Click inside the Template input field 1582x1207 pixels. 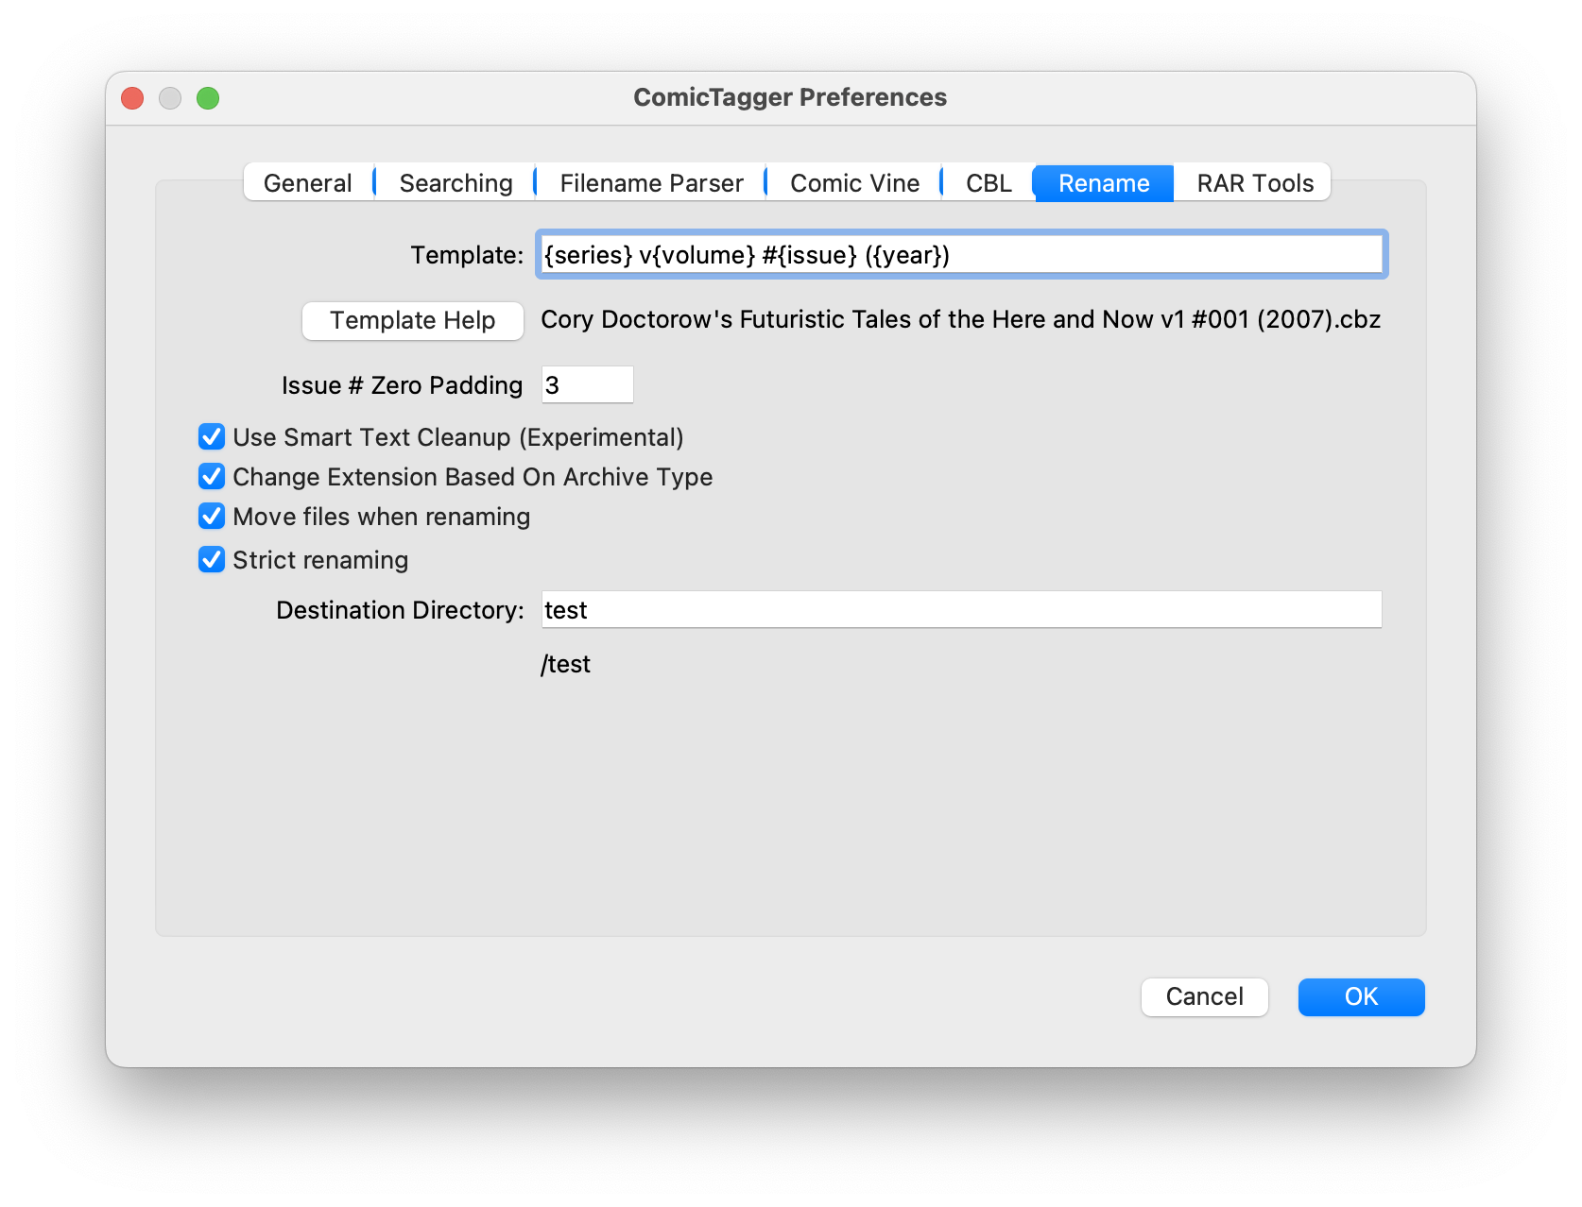pos(960,254)
